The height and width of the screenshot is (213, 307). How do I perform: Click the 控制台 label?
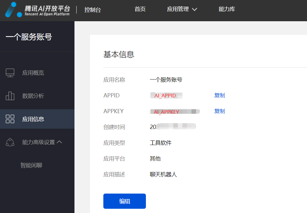tap(92, 10)
